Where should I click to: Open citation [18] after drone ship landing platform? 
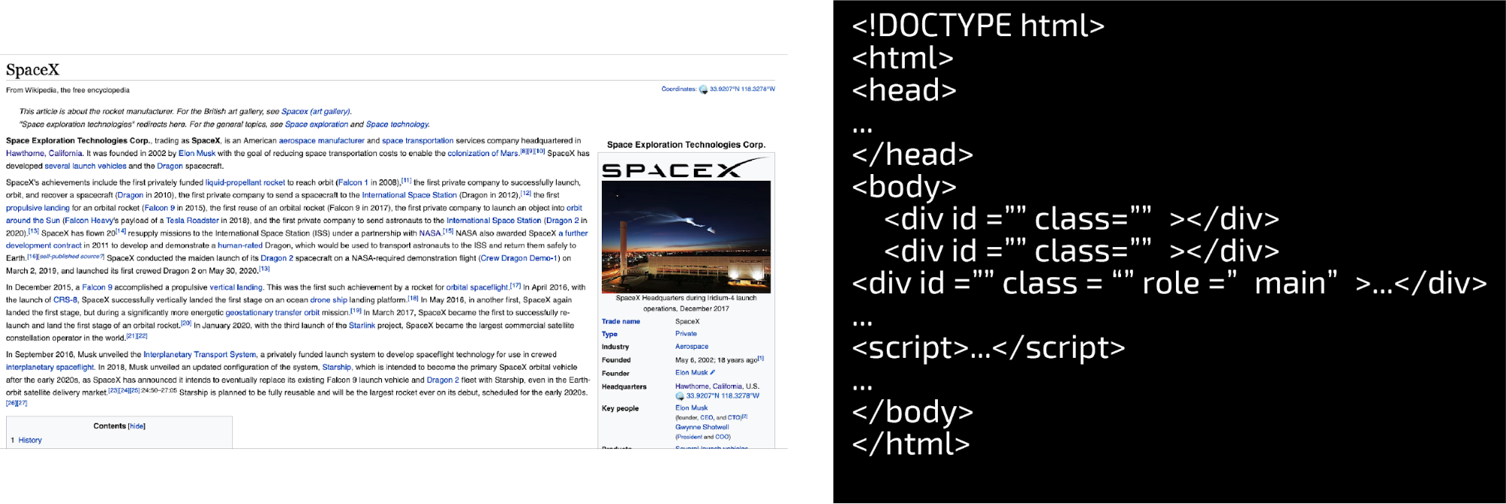[x=413, y=298]
